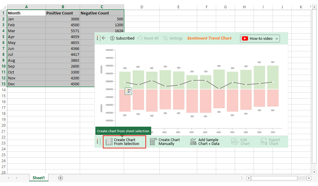The height and width of the screenshot is (186, 318).
Task: Click the top panel drag handle dots
Action: coord(97,38)
